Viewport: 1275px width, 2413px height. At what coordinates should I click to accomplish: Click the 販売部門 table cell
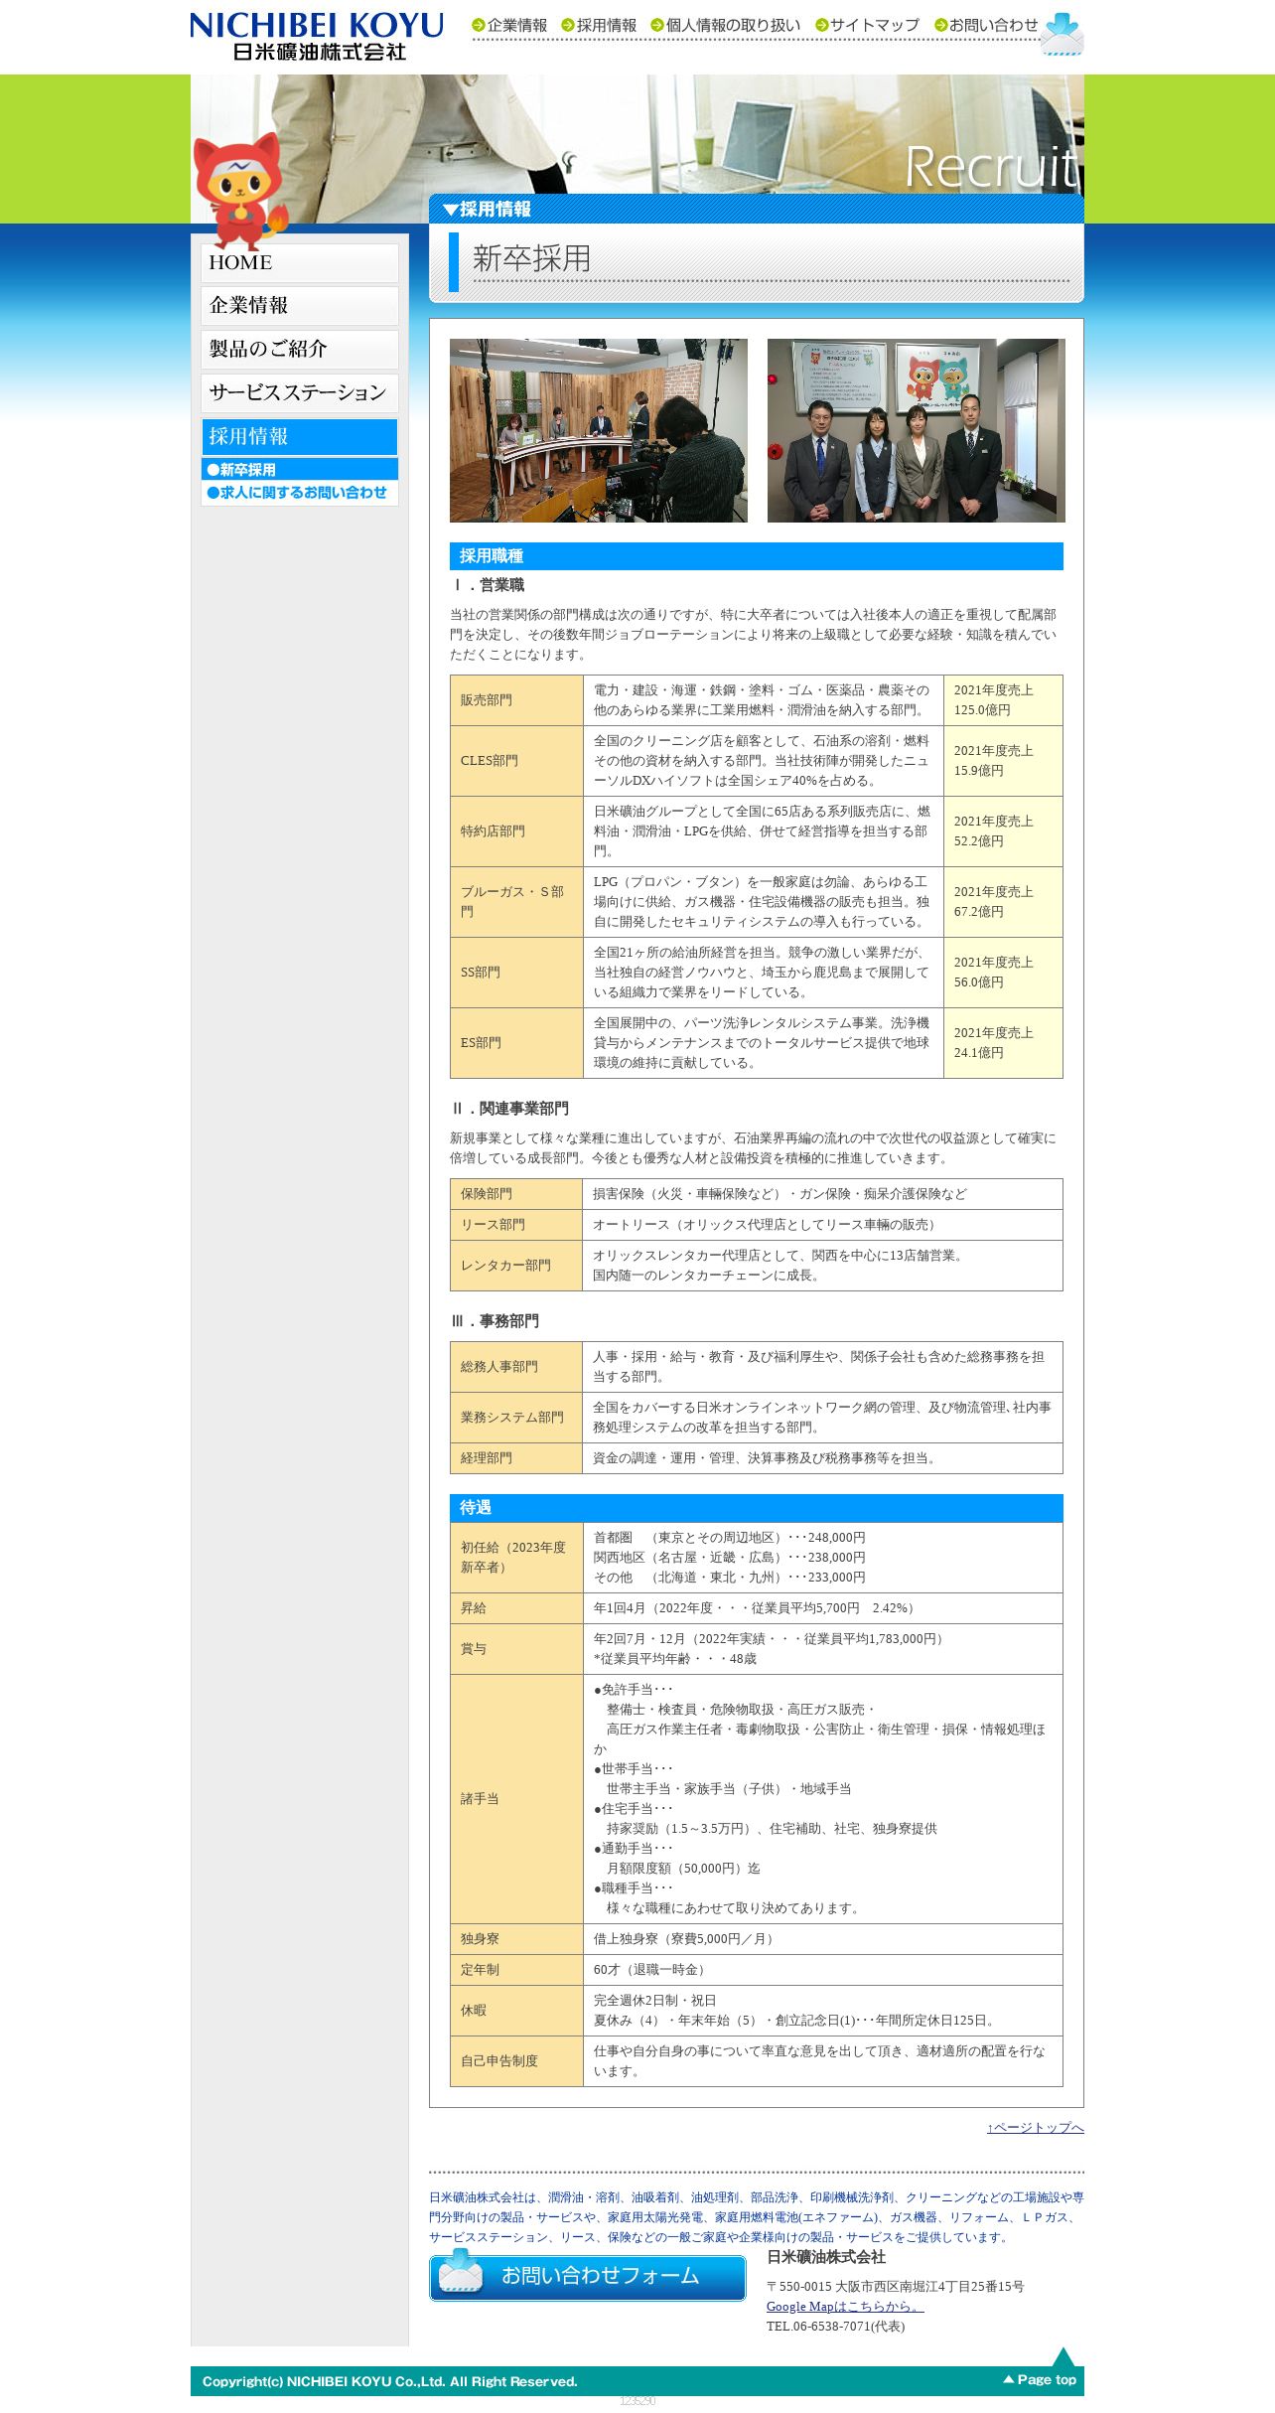pos(516,700)
